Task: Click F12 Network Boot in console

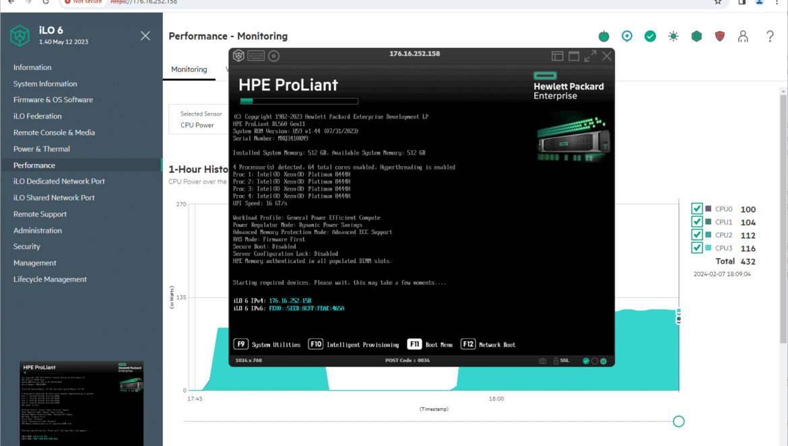Action: [x=488, y=344]
